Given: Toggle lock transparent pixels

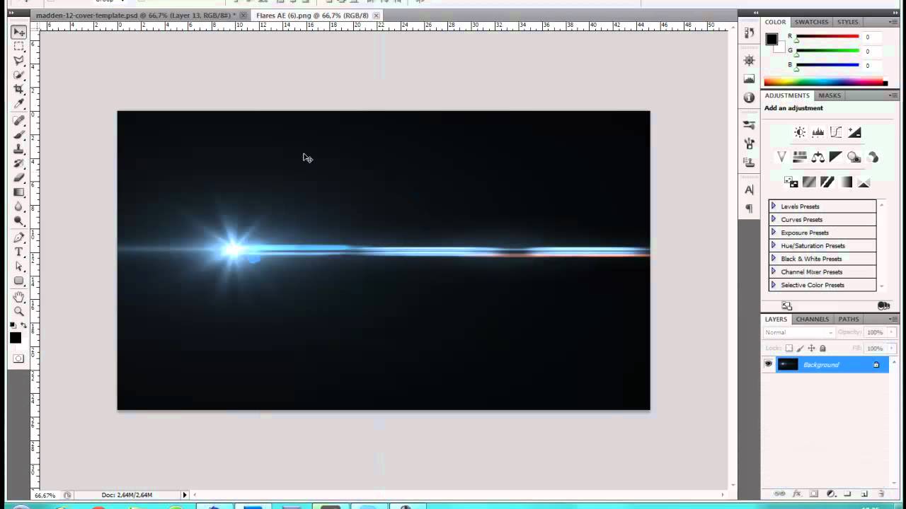Looking at the screenshot, I should pos(789,348).
